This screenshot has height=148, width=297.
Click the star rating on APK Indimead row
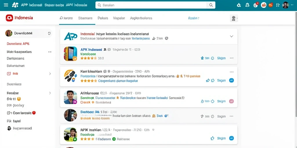pyautogui.click(x=88, y=58)
